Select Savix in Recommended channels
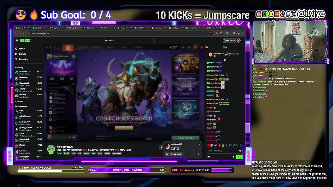 pyautogui.click(x=28, y=135)
